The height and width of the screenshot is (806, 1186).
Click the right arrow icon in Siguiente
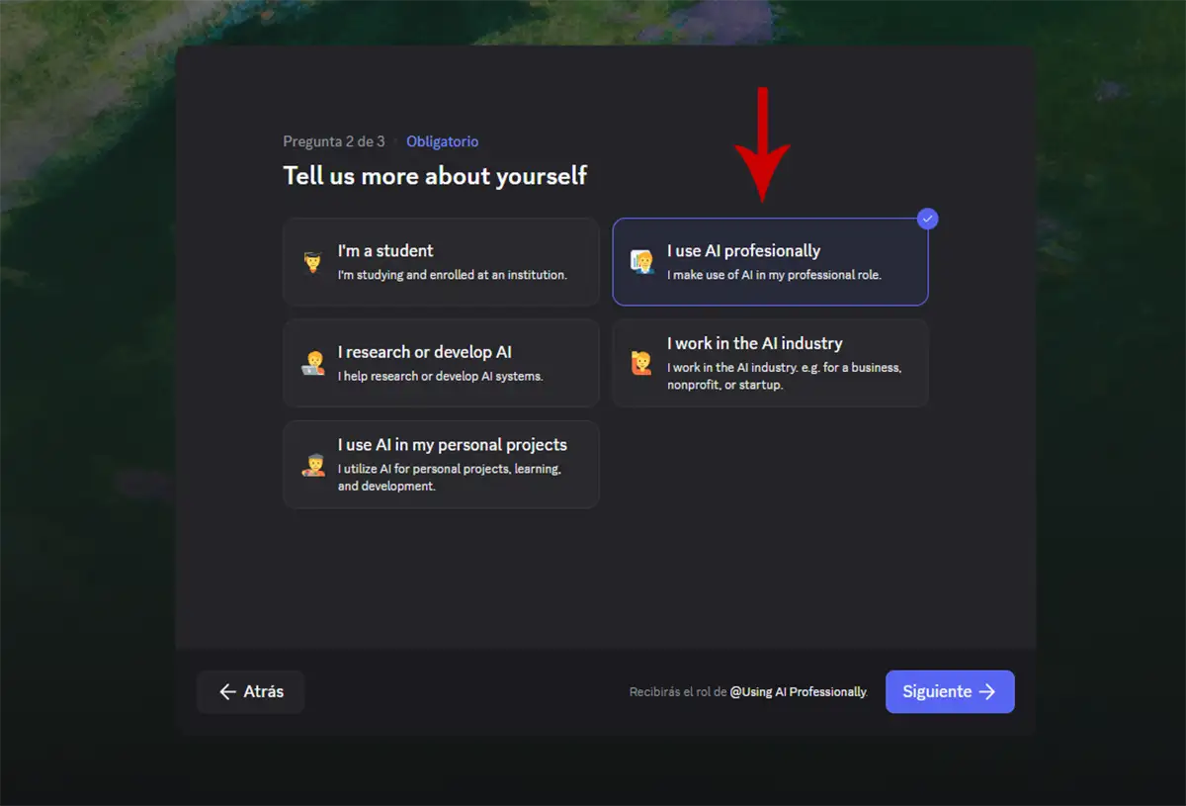click(987, 692)
